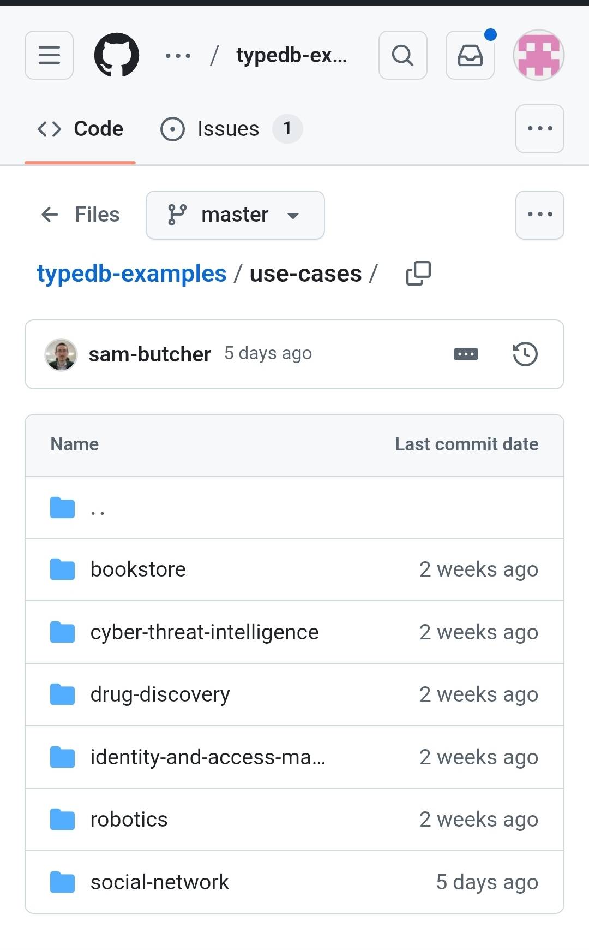View commit history clock icon
Screen dimensions: 589x950
pos(525,354)
